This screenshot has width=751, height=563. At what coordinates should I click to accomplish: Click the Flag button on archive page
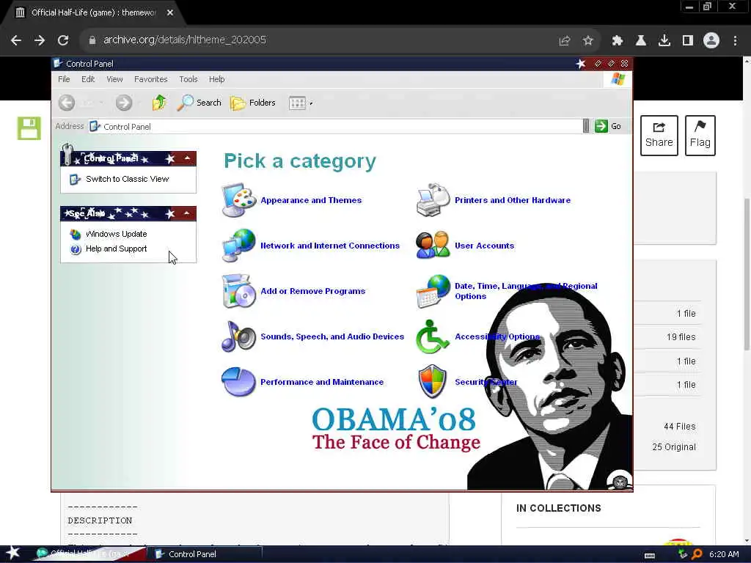[700, 136]
